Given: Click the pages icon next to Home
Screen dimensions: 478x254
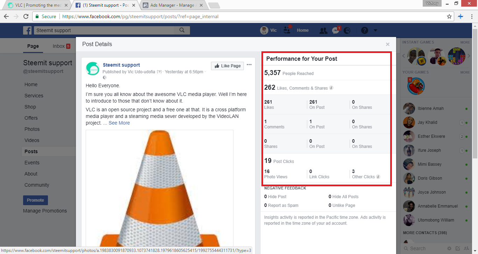Looking at the screenshot, I should pos(287,30).
